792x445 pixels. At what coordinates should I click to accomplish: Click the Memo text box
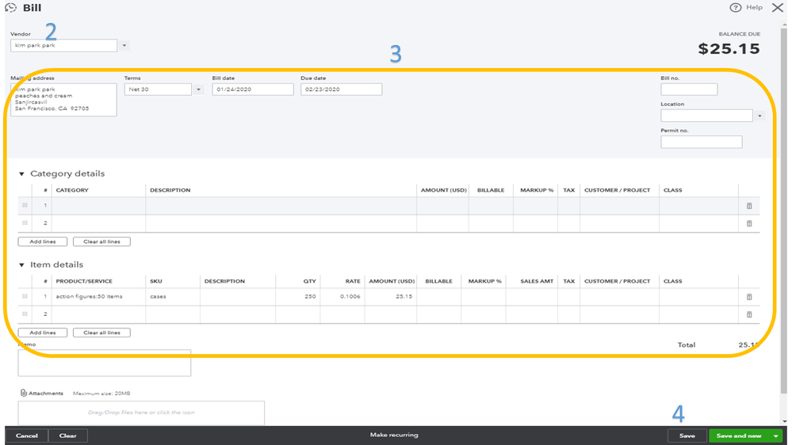click(x=105, y=363)
